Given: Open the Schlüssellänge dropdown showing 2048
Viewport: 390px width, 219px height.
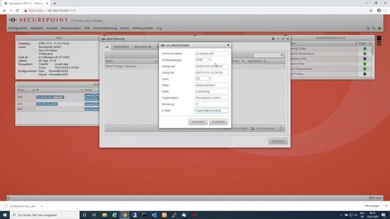Looking at the screenshot, I should point(203,60).
